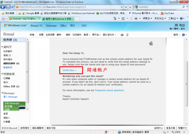Screen dimensions: 189x134
Task: Click the 登入 Messenger link
Action: point(11,97)
